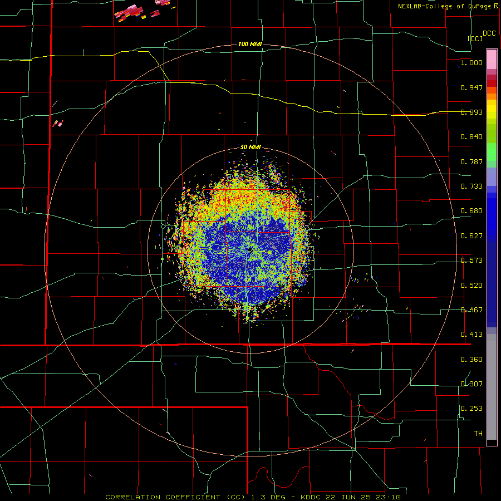
Task: Click the 50 NMI range ring label
Action: (250, 148)
